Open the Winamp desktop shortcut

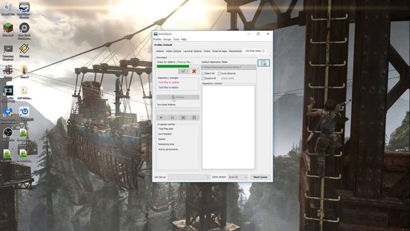coord(24,50)
